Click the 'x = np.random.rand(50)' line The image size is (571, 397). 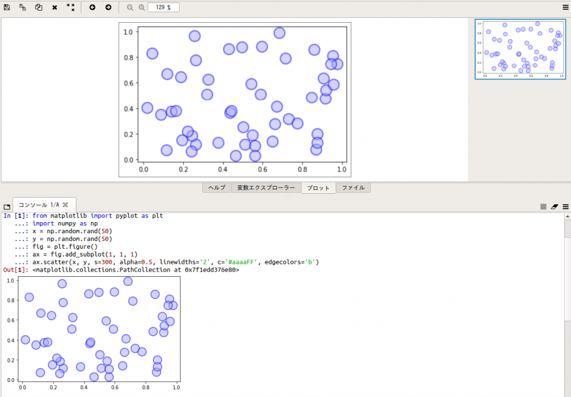[72, 231]
